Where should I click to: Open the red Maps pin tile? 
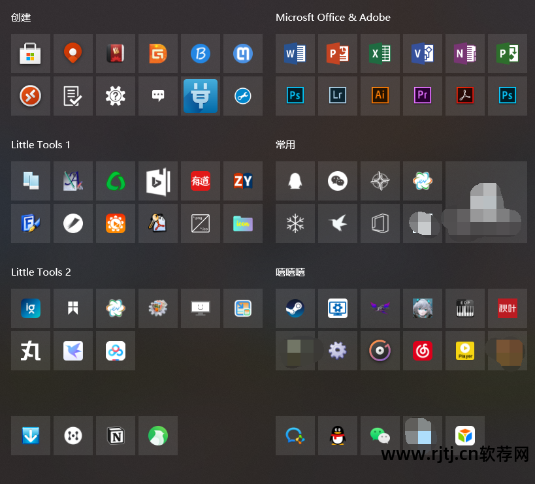coord(73,54)
